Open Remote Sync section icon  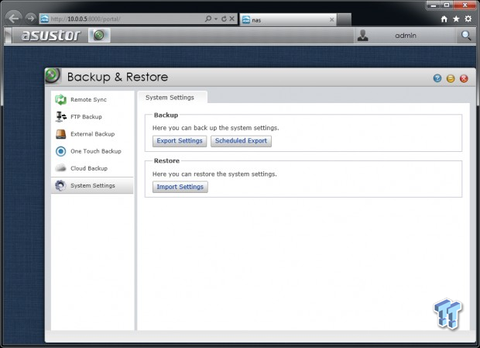tap(60, 99)
